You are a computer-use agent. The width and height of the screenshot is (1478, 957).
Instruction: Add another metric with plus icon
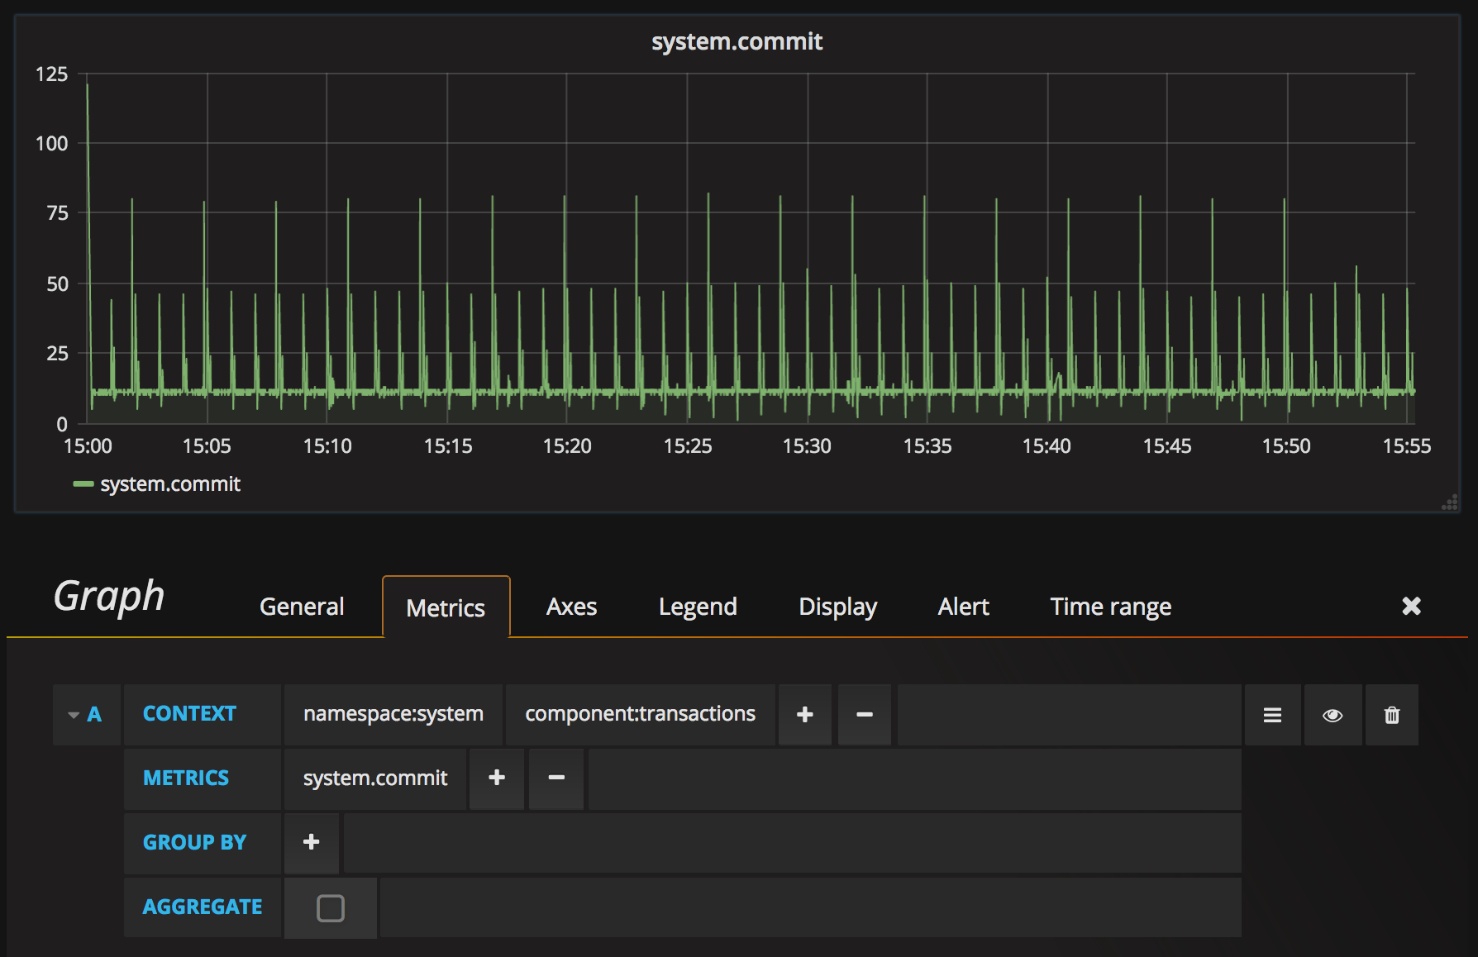coord(497,778)
